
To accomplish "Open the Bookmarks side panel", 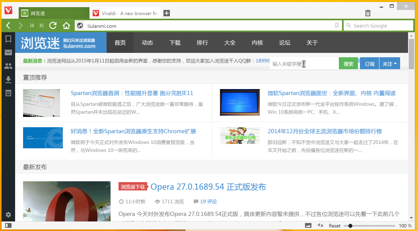I will tap(8, 39).
